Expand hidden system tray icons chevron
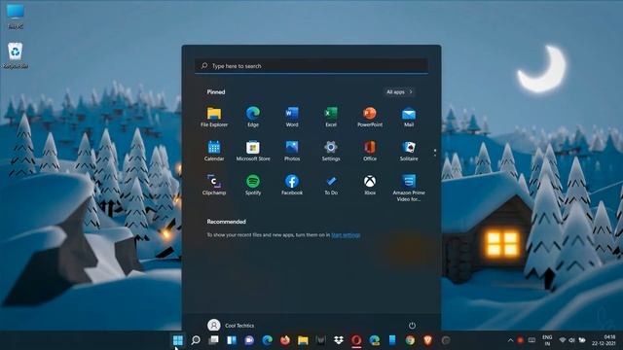The image size is (623, 350). [x=510, y=340]
